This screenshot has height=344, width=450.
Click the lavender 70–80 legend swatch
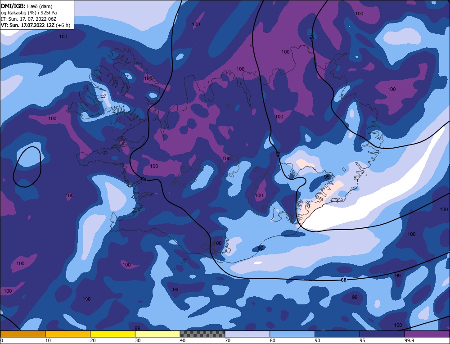[247, 334]
